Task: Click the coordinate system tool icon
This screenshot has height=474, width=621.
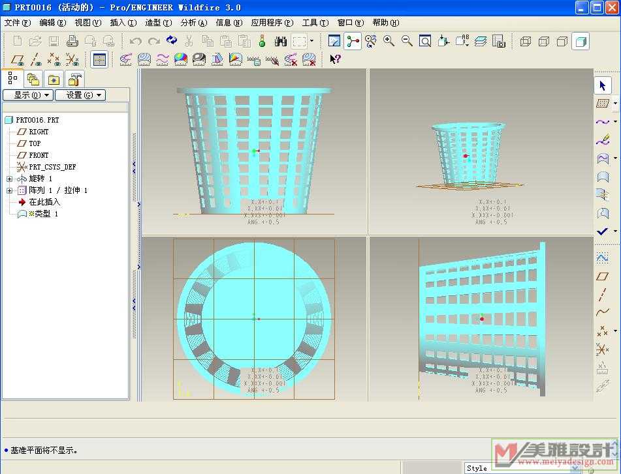Action: point(602,349)
